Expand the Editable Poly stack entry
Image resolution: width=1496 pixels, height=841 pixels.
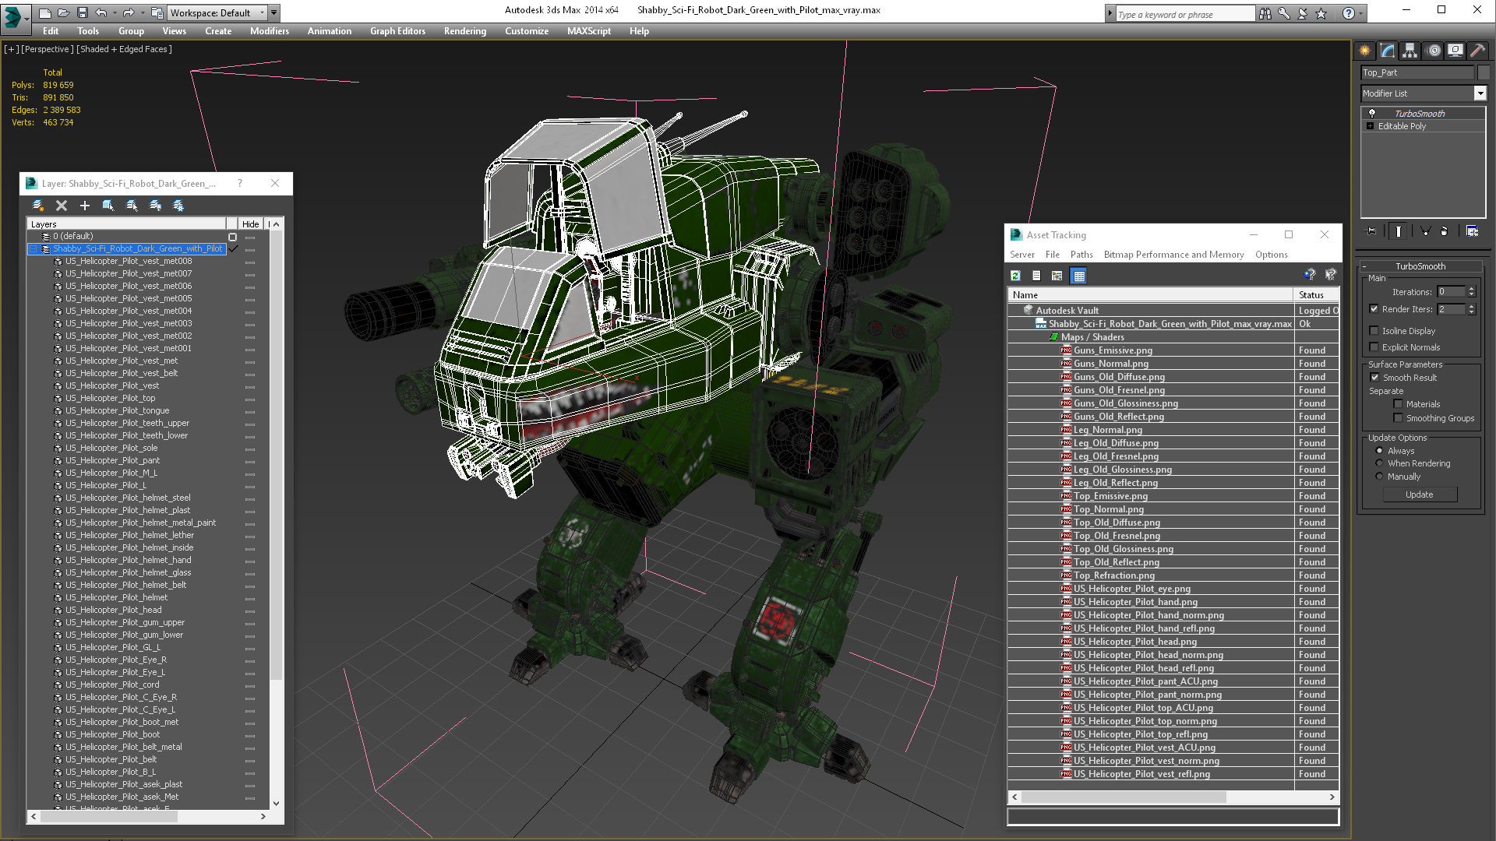pos(1370,126)
